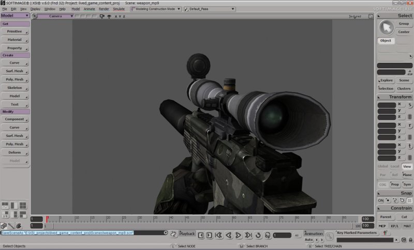Click the B viewport letter icon
414x250 pixels.
pyautogui.click(x=35, y=16)
